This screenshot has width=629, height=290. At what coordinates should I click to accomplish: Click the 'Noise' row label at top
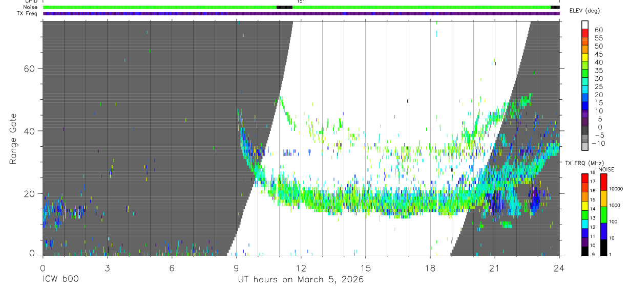30,7
